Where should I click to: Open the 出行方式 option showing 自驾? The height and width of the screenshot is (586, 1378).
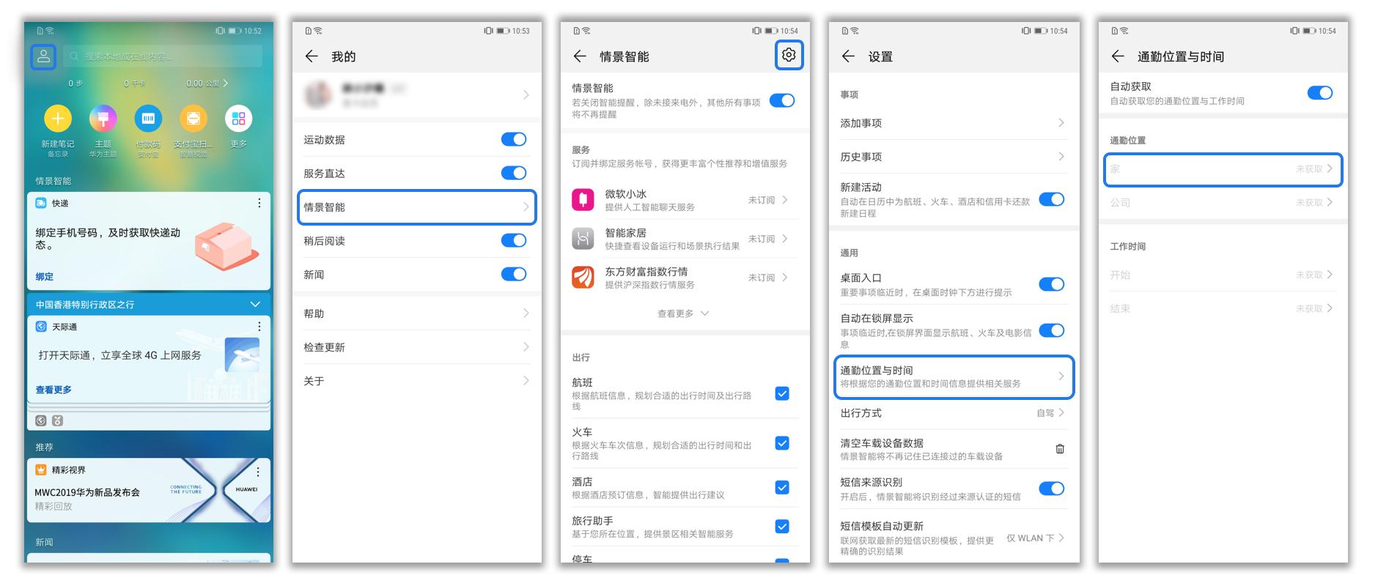pyautogui.click(x=954, y=413)
